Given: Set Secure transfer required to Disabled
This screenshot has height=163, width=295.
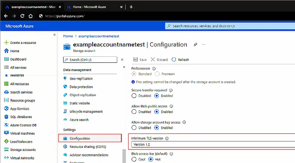Looking at the screenshot, I should (x=134, y=96).
